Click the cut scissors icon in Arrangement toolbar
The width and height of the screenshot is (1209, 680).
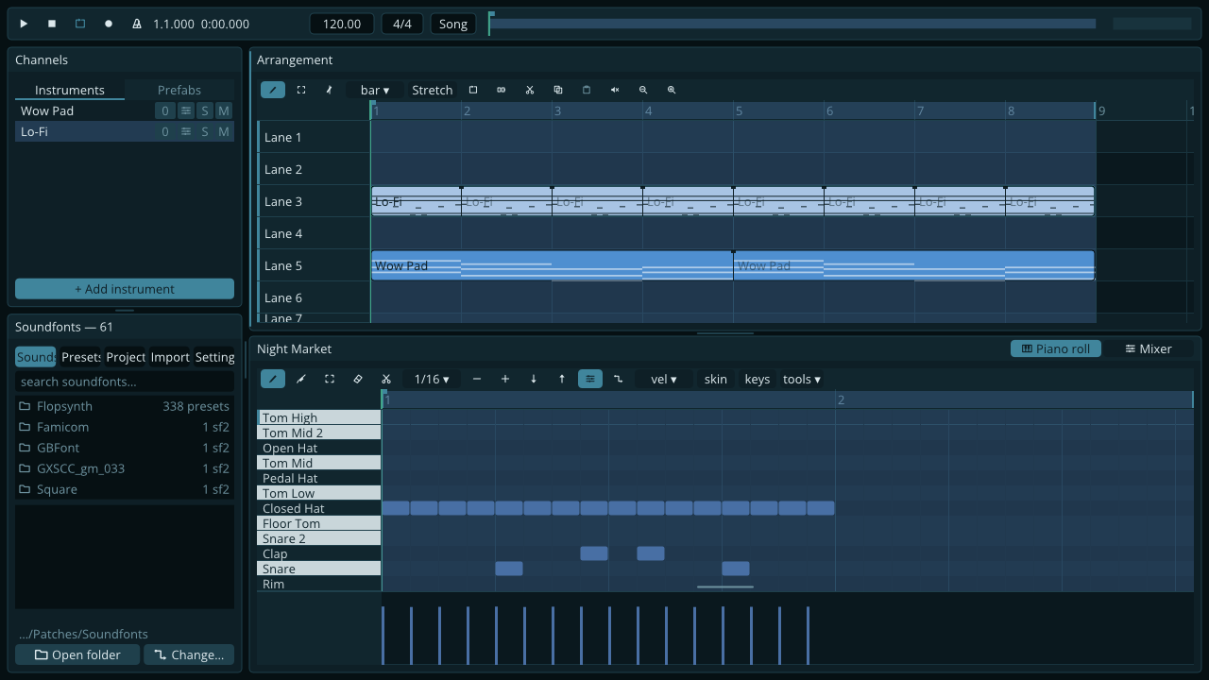[530, 90]
